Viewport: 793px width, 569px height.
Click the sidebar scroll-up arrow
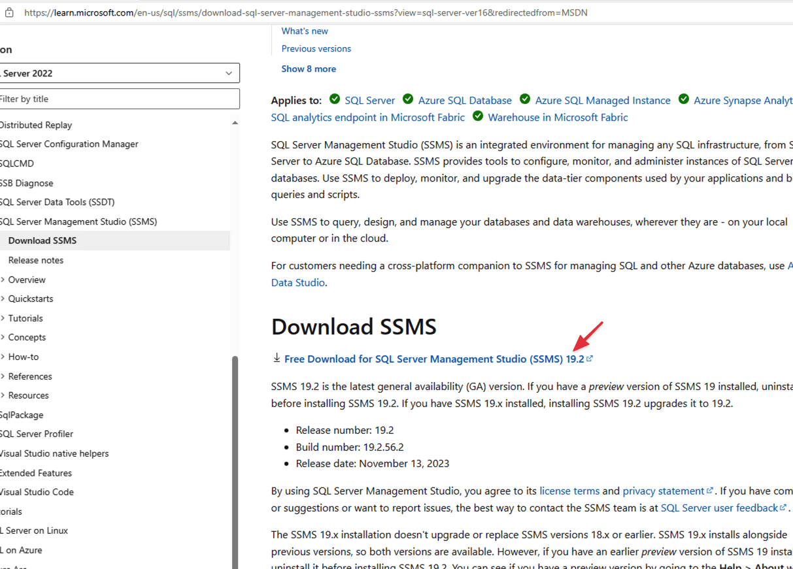(235, 123)
